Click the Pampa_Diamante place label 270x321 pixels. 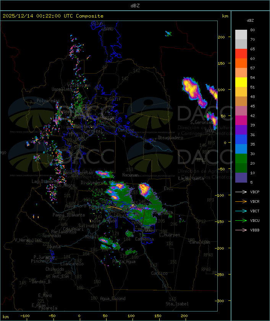pyautogui.click(x=69, y=215)
